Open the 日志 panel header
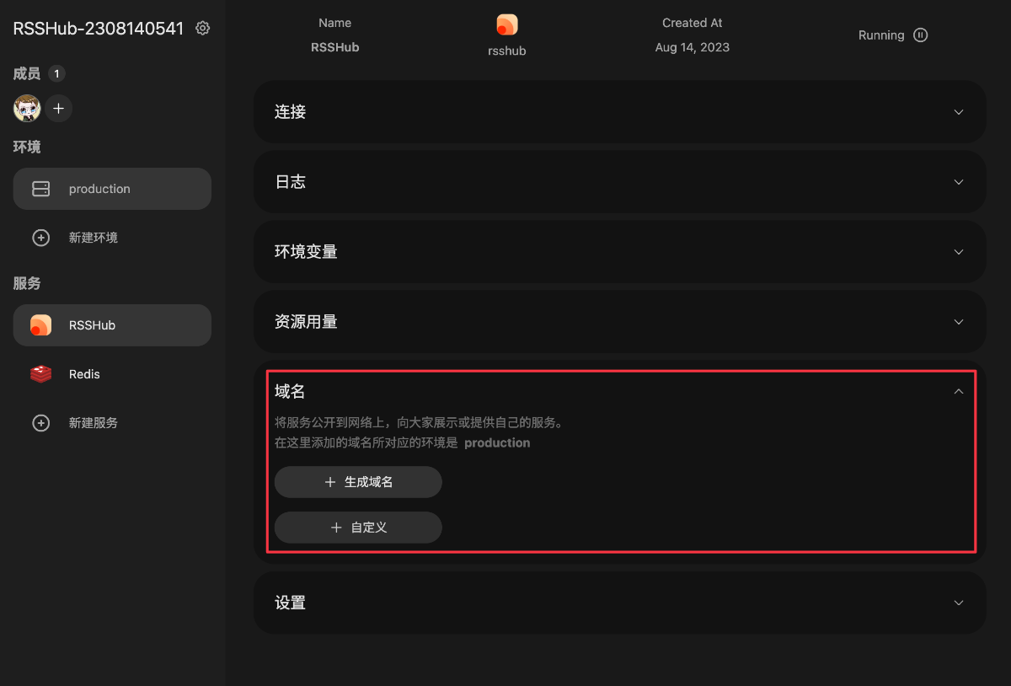1011x686 pixels. 620,182
